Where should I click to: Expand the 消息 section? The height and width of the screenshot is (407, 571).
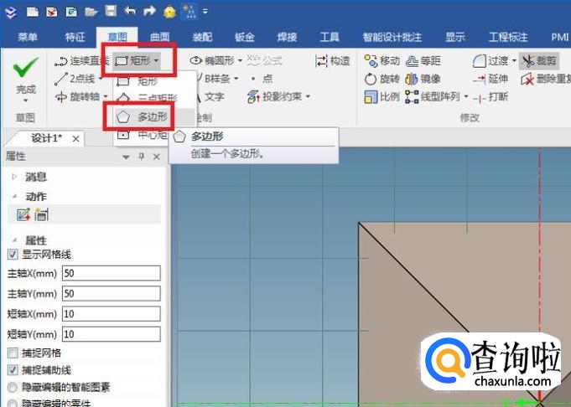14,177
